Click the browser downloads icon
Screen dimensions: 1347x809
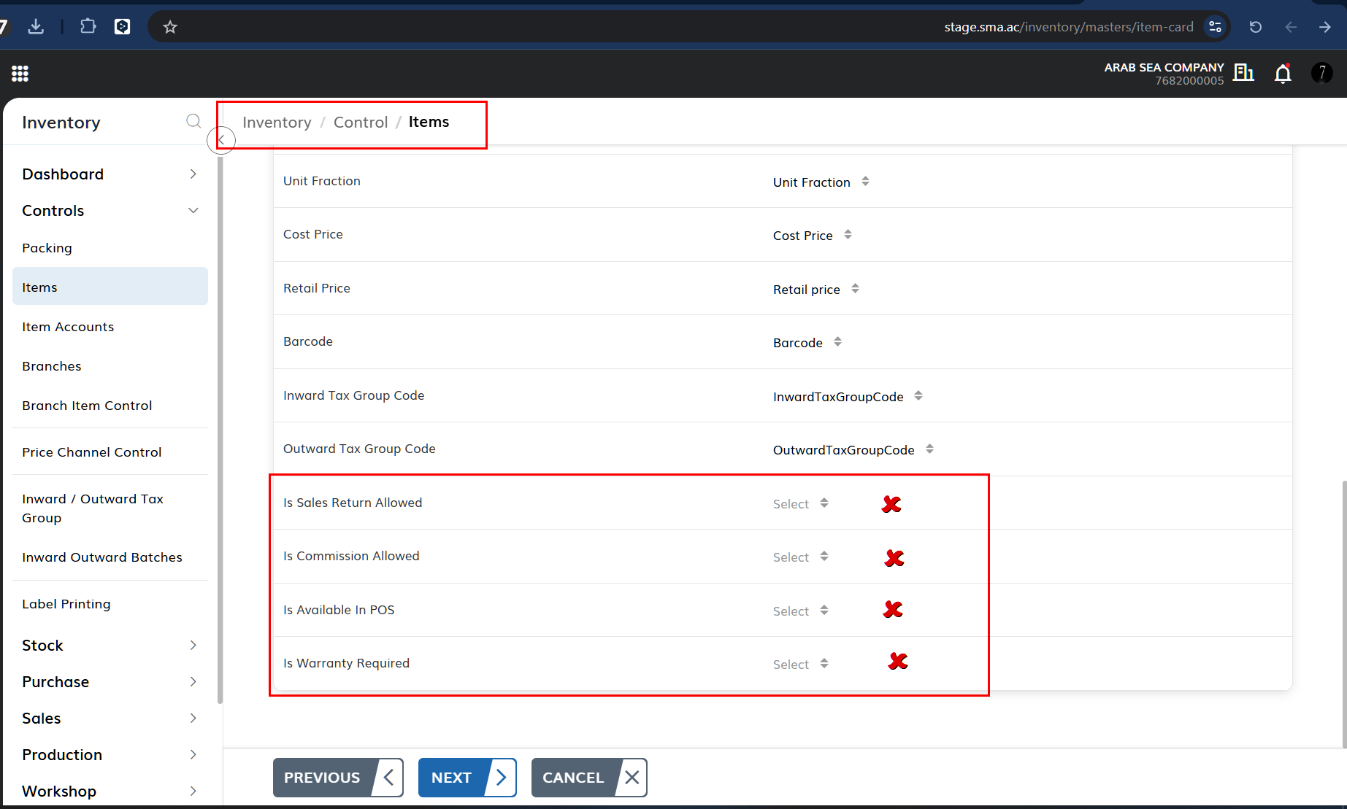pyautogui.click(x=36, y=27)
